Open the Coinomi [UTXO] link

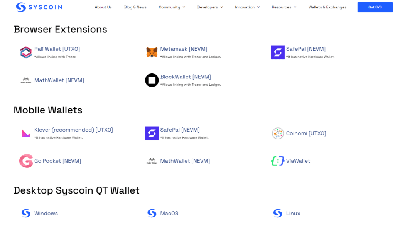(306, 134)
